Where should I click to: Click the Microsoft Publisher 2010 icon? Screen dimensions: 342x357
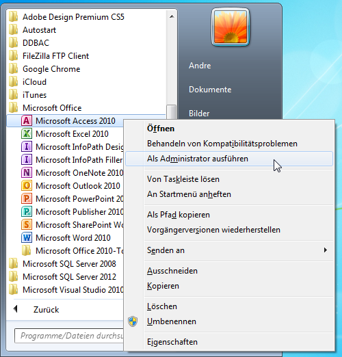27,212
